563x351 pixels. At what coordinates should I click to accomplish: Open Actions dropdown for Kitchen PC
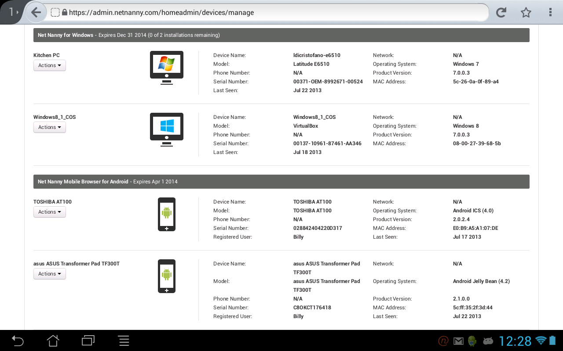pos(50,65)
